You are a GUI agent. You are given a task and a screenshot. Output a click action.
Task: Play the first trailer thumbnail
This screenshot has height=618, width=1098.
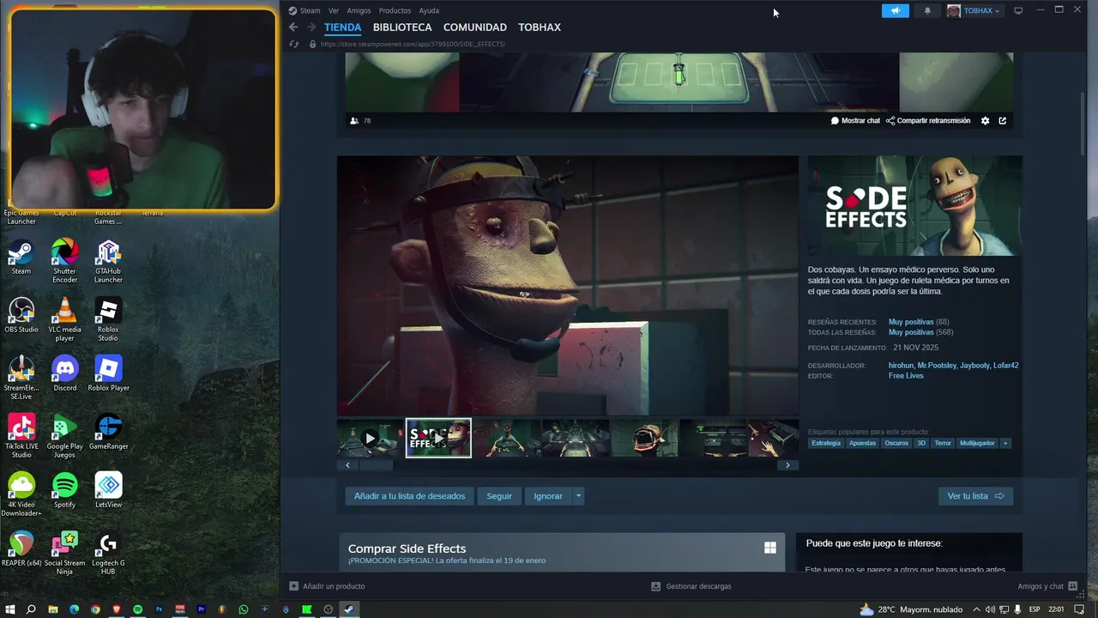[x=370, y=438]
